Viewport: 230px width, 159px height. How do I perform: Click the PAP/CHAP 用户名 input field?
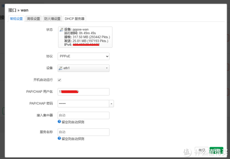84,92
